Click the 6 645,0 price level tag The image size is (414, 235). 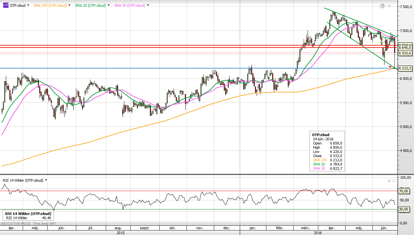coord(405,48)
